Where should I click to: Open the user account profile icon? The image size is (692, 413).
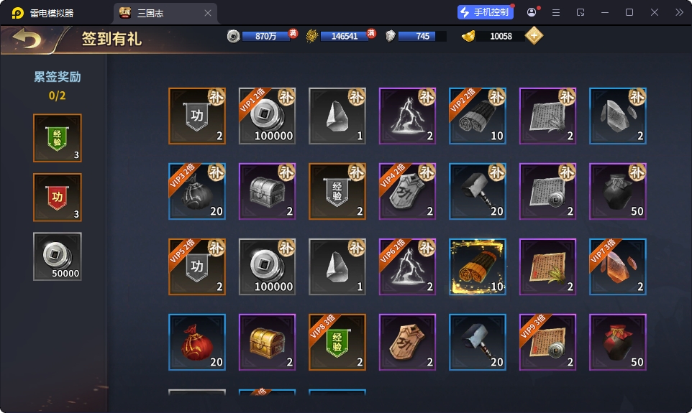pos(532,12)
